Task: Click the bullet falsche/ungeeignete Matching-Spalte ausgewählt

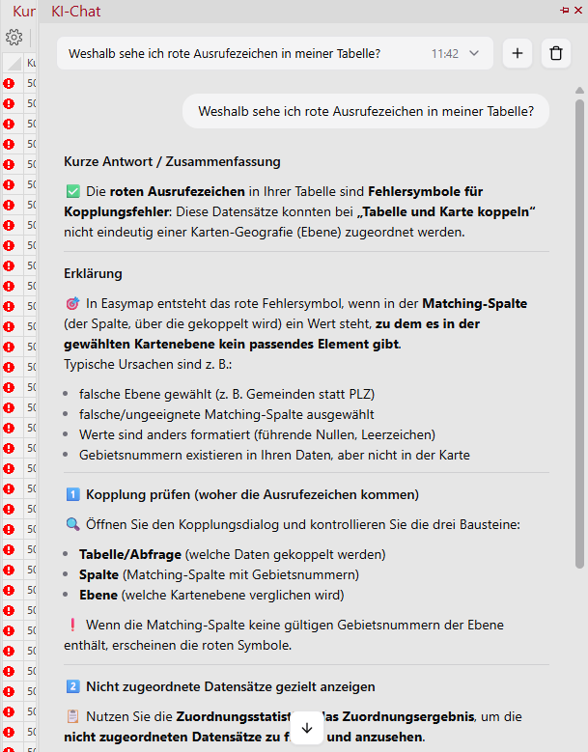Action: pos(227,414)
